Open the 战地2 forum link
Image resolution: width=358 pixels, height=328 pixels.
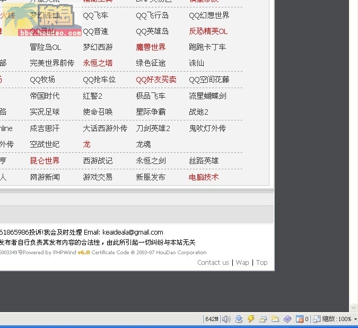coord(198,111)
